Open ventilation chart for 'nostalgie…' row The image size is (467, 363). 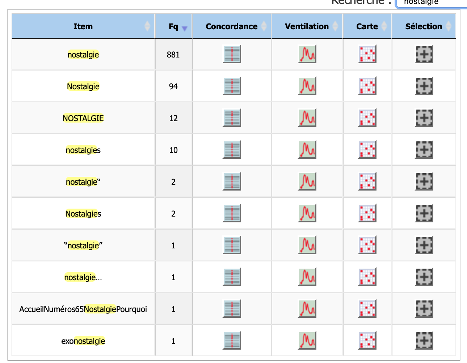pos(307,277)
